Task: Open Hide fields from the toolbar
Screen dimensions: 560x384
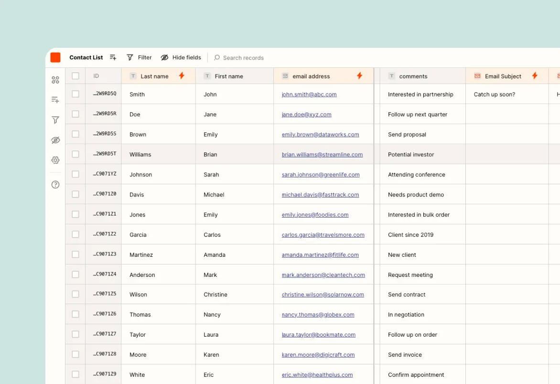Action: [x=181, y=57]
